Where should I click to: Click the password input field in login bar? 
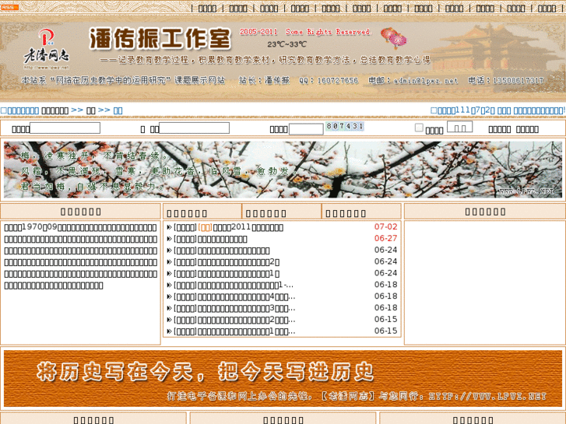pyautogui.click(x=194, y=128)
